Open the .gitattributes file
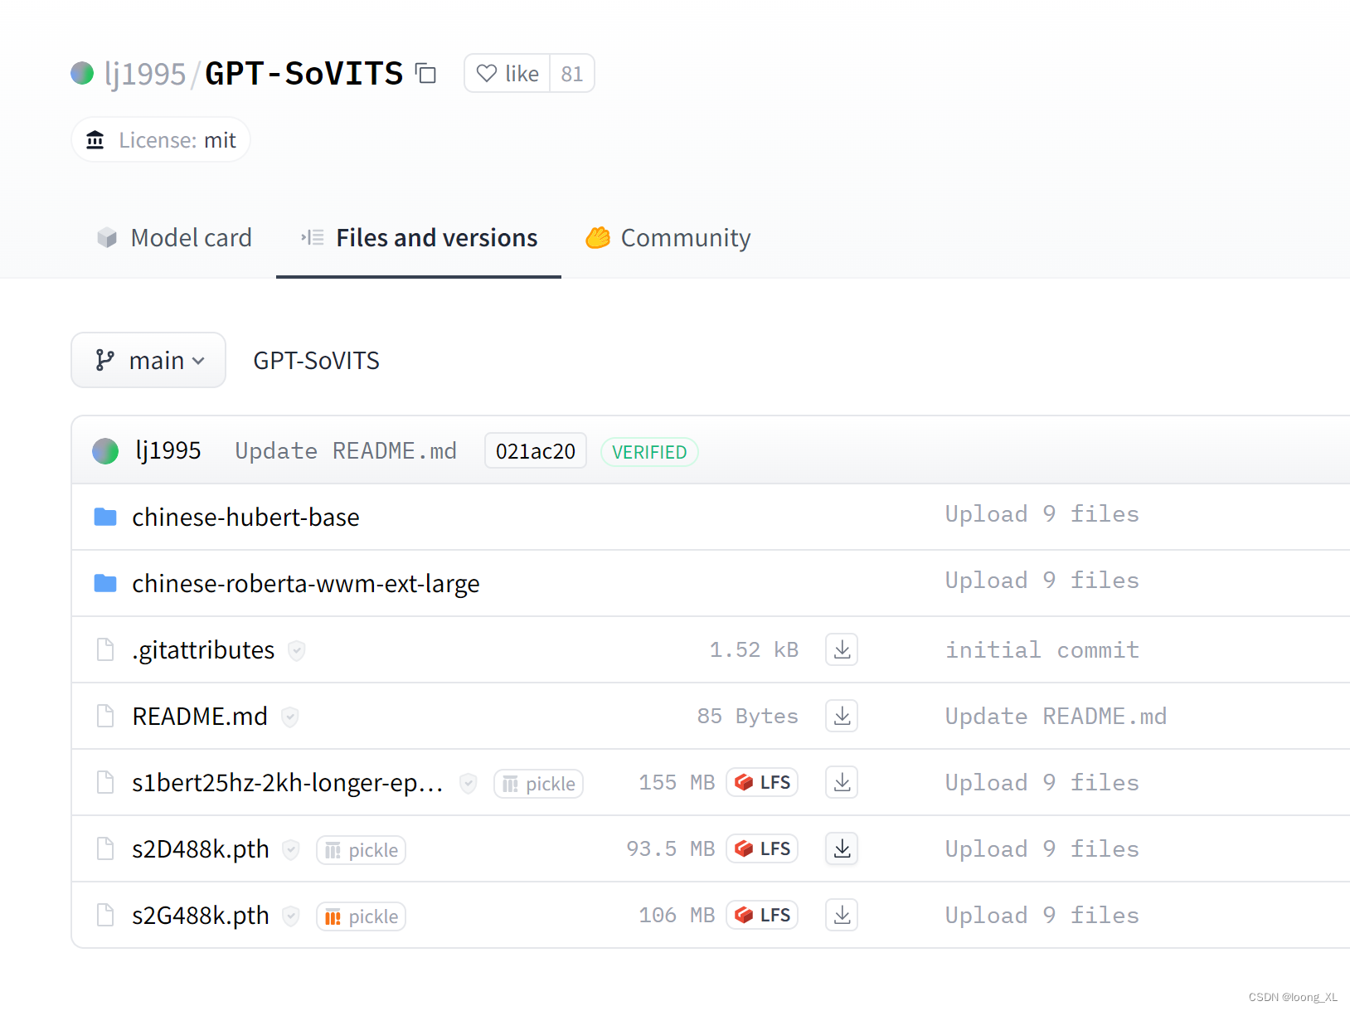 203,649
